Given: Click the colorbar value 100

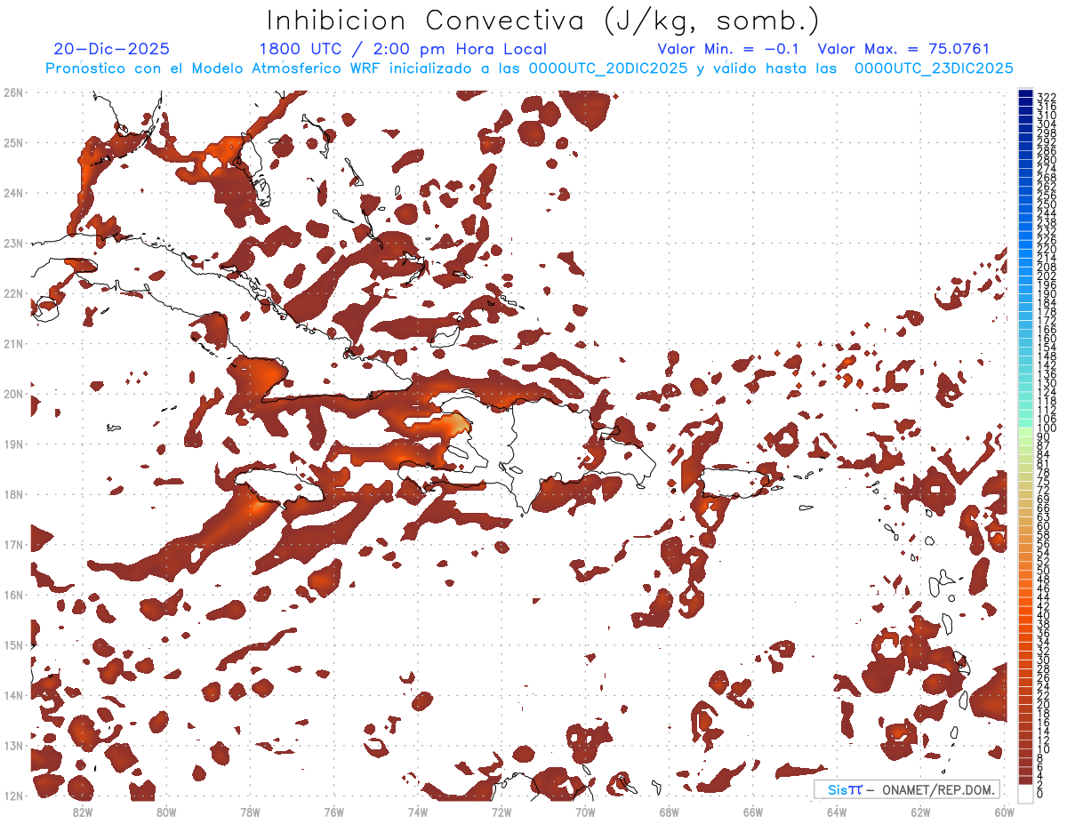Looking at the screenshot, I should click(x=1047, y=429).
